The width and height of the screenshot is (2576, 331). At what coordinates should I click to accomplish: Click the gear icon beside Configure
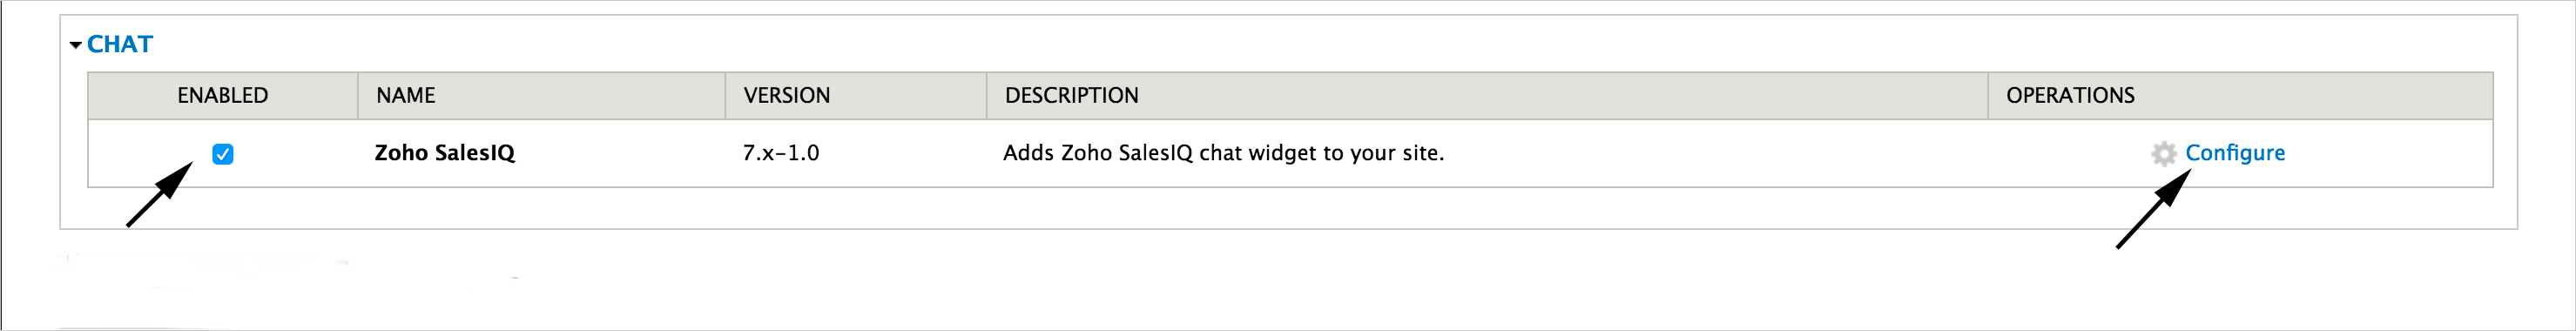tap(2164, 153)
